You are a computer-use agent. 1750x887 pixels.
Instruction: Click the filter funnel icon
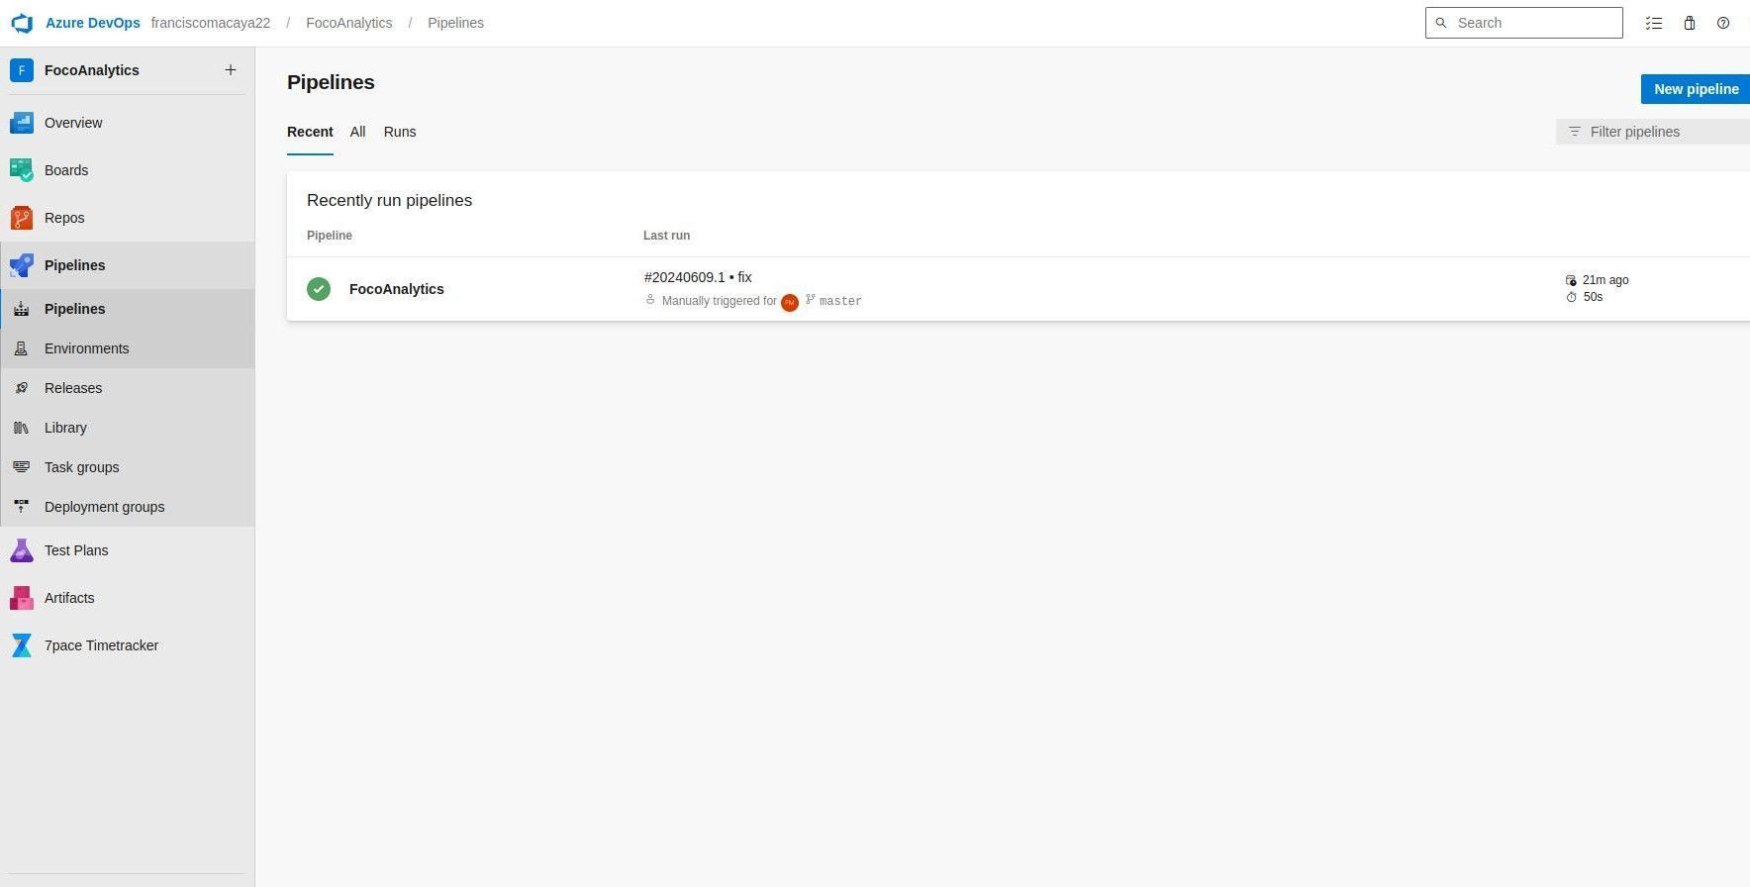pos(1575,132)
